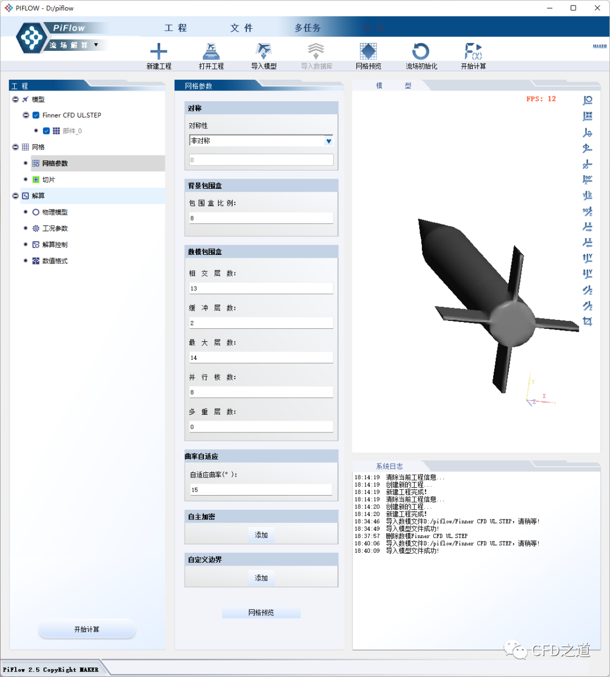This screenshot has width=610, height=677.
Task: Collapse the 解算 tree node
Action: tap(15, 196)
